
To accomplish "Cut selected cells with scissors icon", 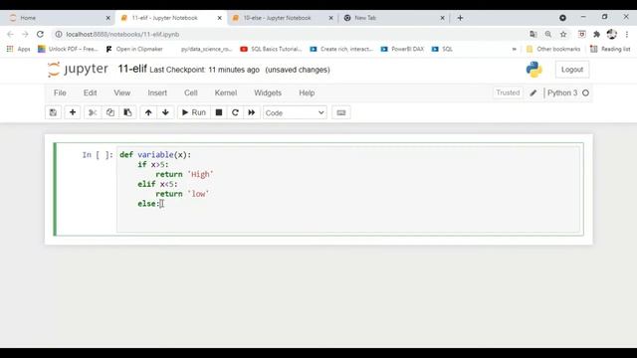I will [x=93, y=112].
